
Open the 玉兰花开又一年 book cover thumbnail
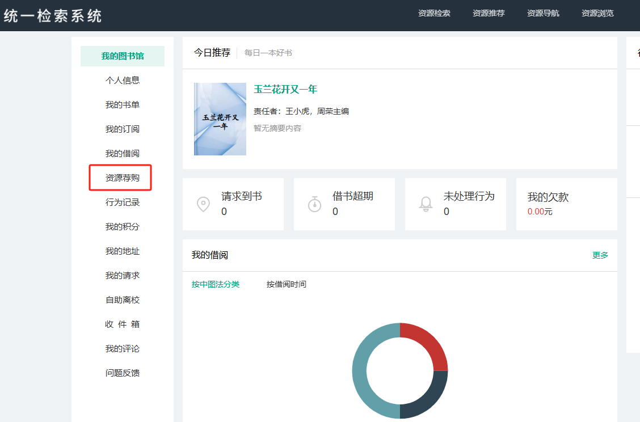[220, 119]
